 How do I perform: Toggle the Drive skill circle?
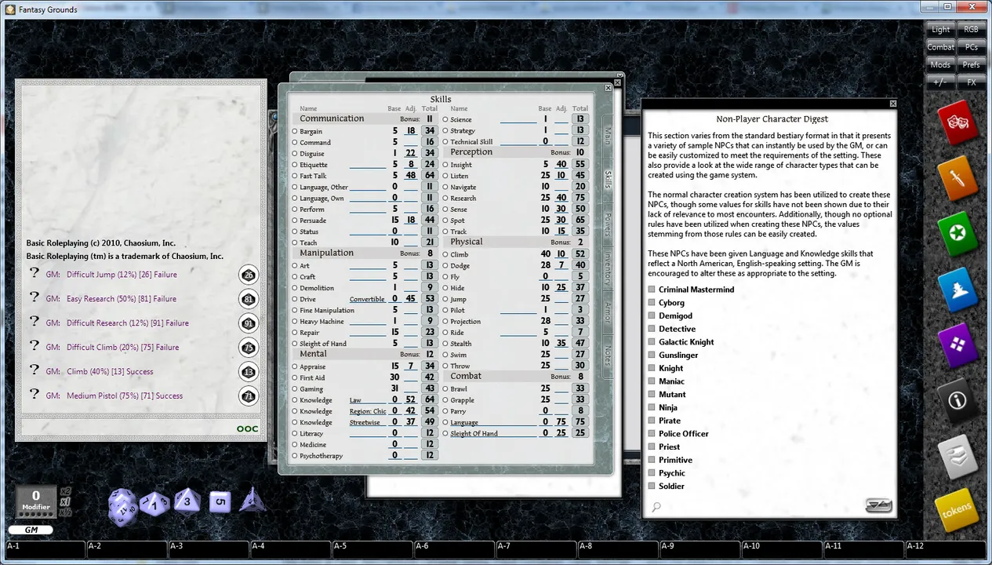(x=295, y=300)
